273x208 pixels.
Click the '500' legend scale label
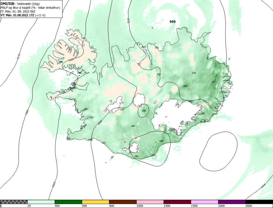click(84, 206)
